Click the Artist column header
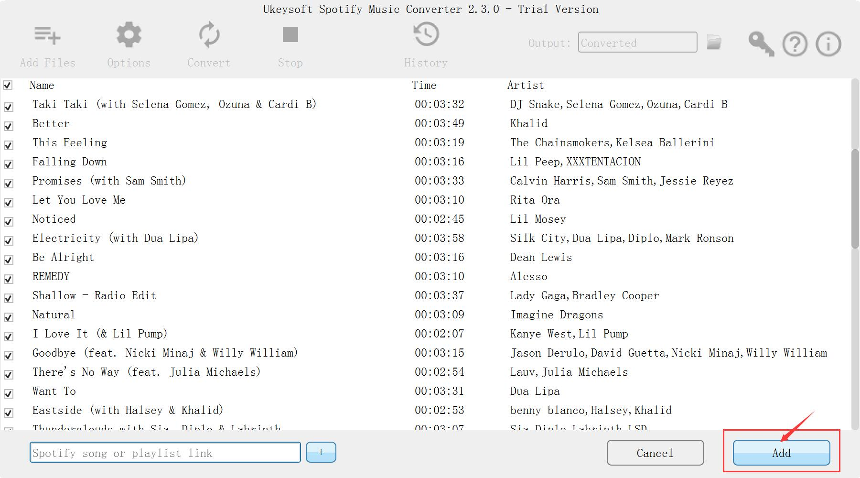 point(526,85)
